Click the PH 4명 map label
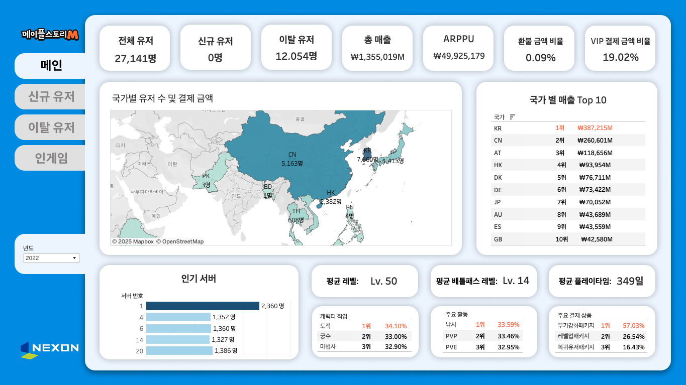This screenshot has width=686, height=385. (350, 211)
